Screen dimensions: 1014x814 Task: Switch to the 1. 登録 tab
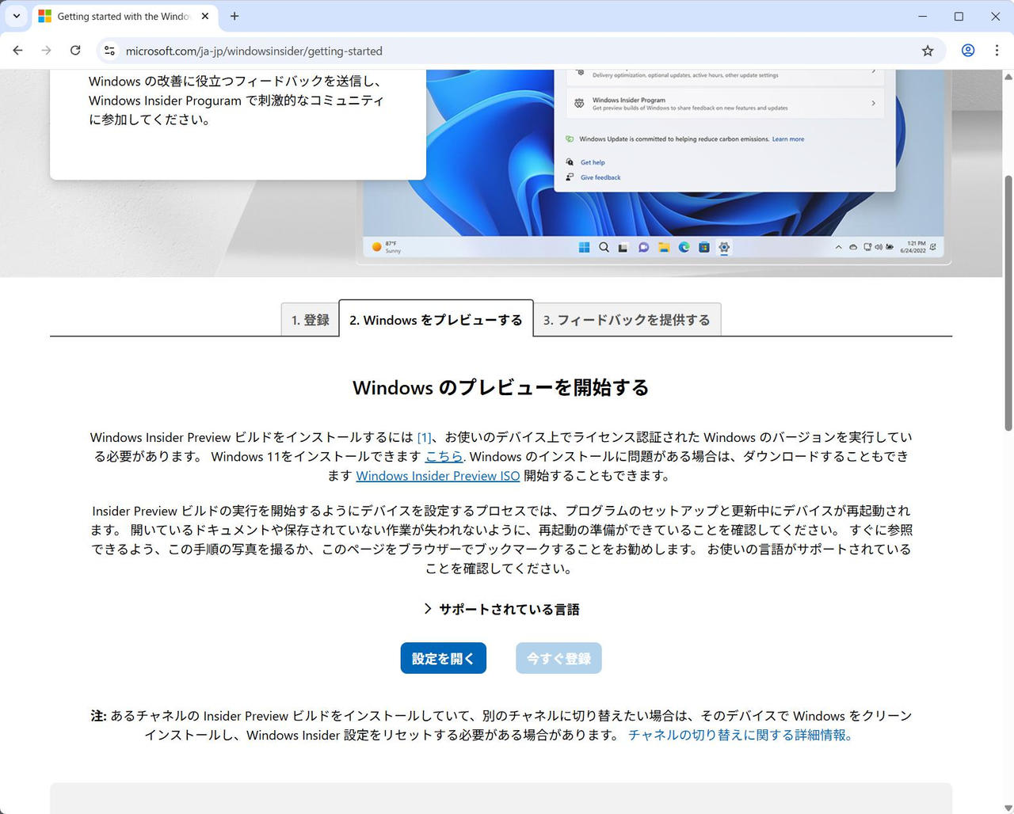[x=310, y=320]
